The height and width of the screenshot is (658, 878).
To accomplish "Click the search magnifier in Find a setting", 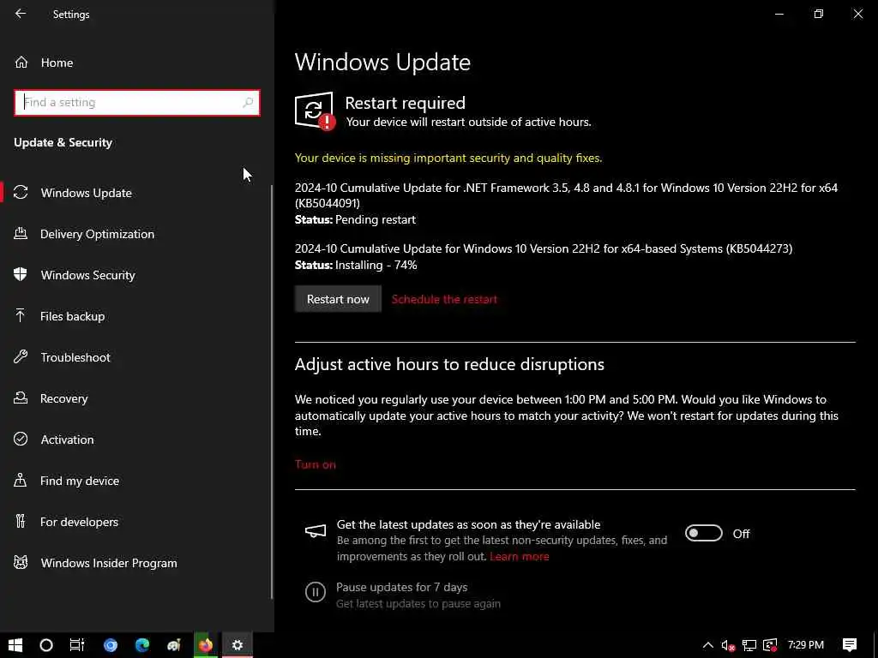I will 248,103.
